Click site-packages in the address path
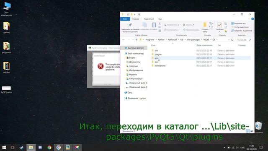Image resolution: width=268 pixels, height=151 pixels. point(193,39)
